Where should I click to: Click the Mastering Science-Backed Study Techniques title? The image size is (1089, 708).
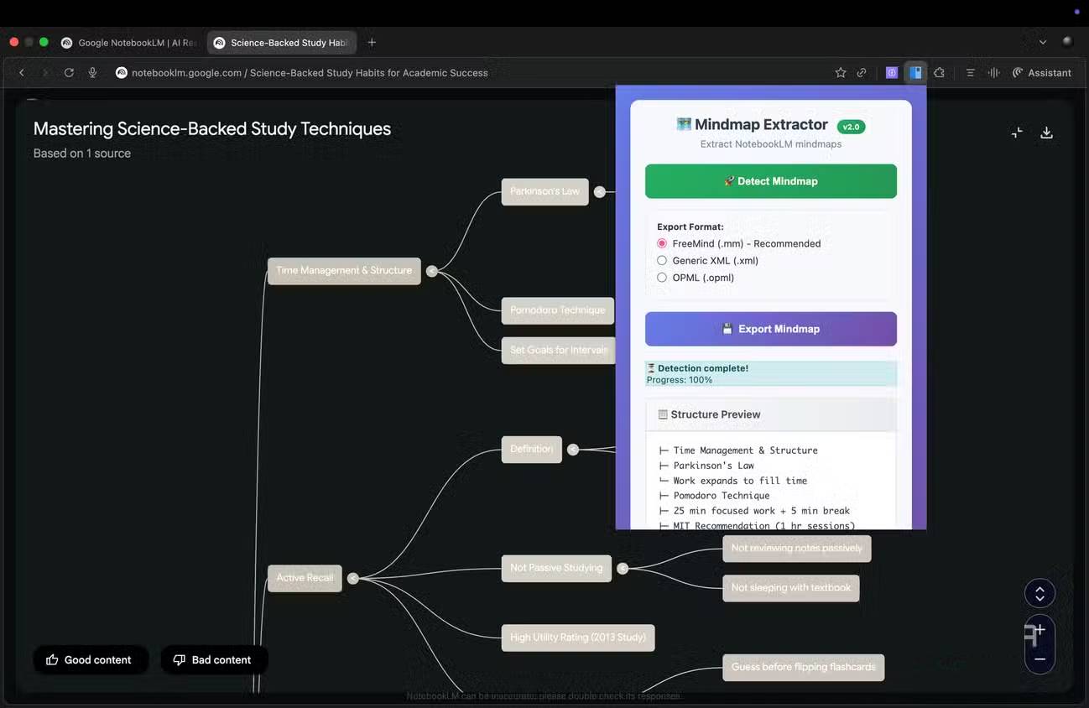click(212, 129)
